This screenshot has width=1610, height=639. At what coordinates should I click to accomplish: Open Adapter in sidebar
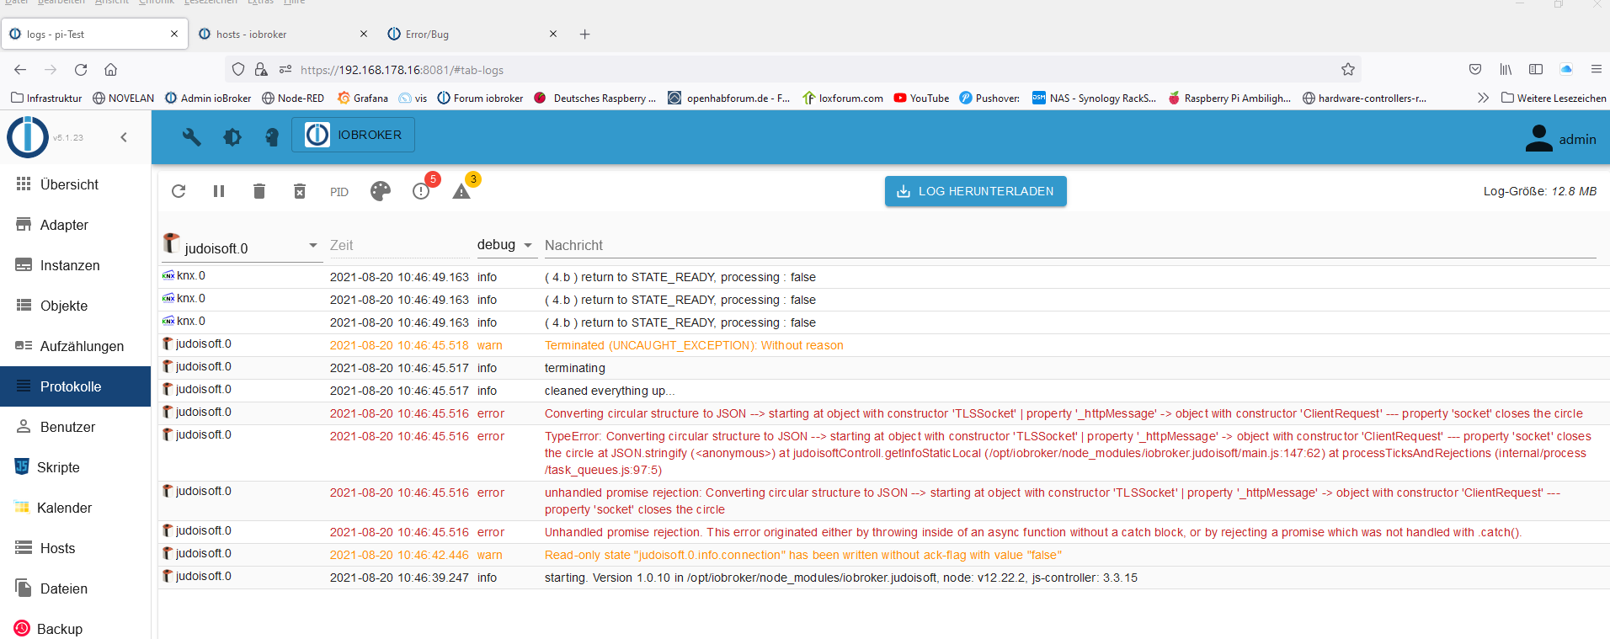pos(76,225)
